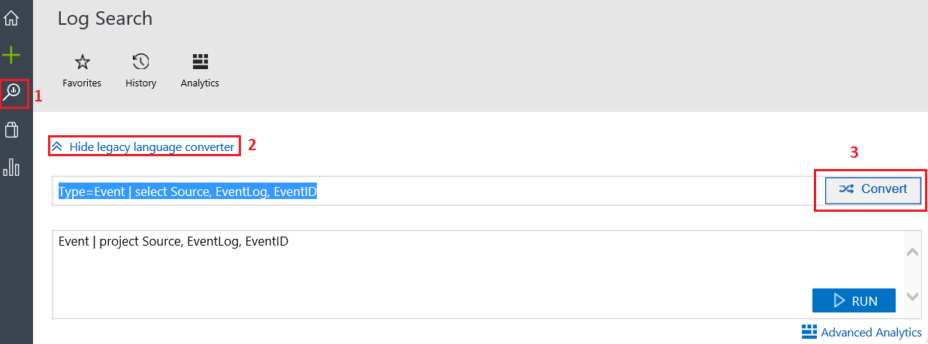The image size is (928, 344).
Task: Click the RUN button
Action: pos(854,300)
